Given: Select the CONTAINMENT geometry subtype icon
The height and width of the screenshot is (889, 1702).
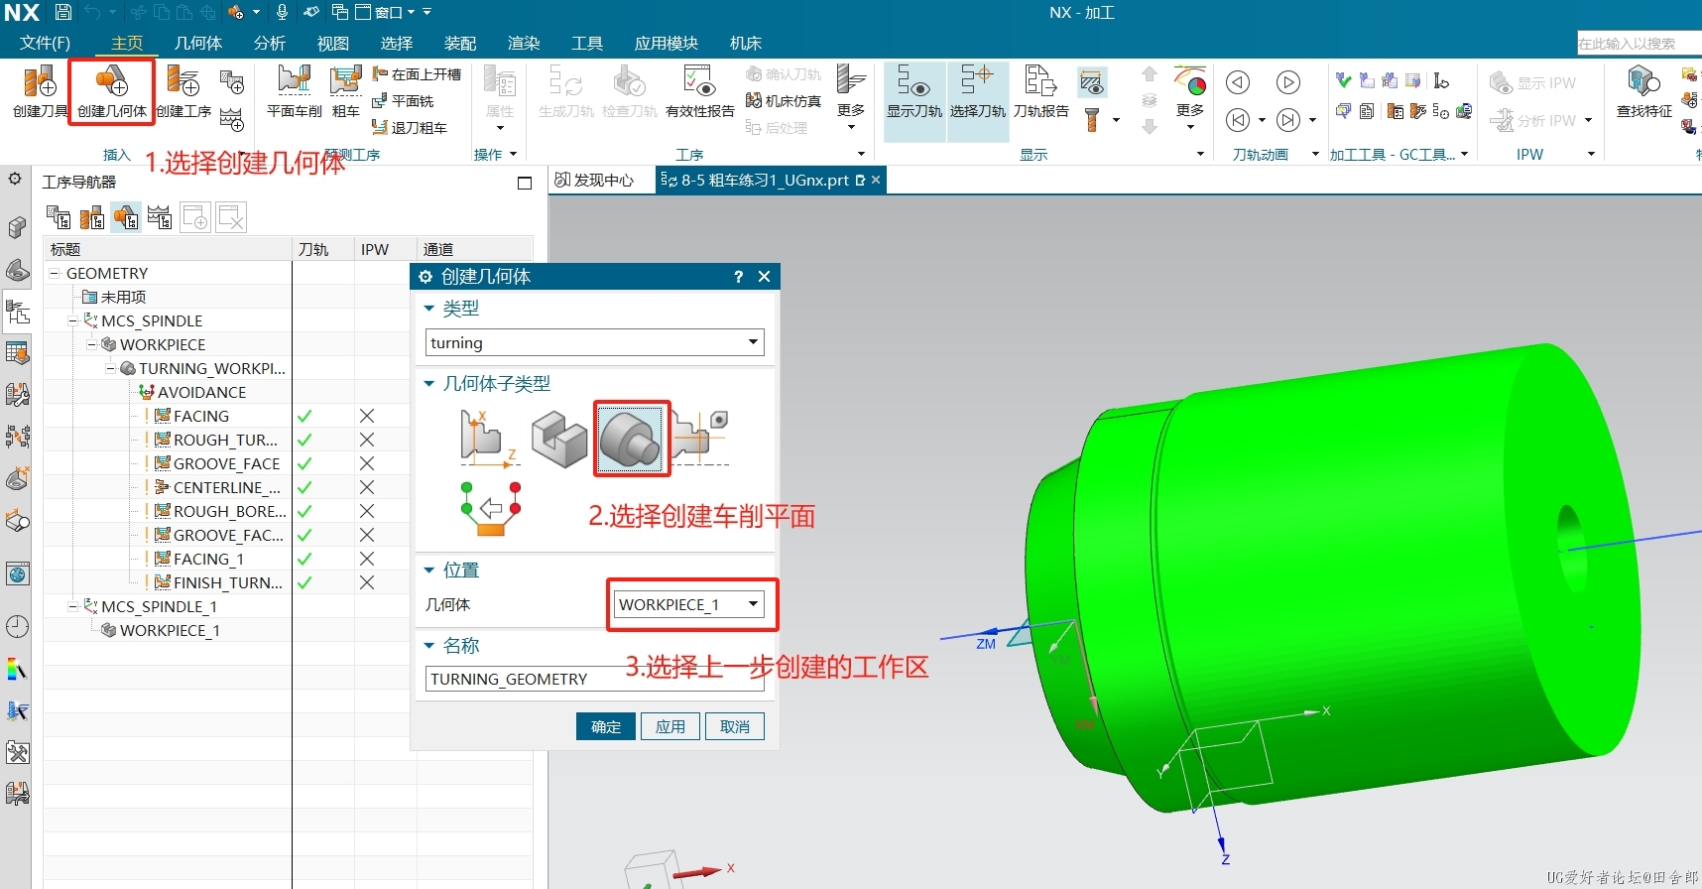Looking at the screenshot, I should [701, 439].
